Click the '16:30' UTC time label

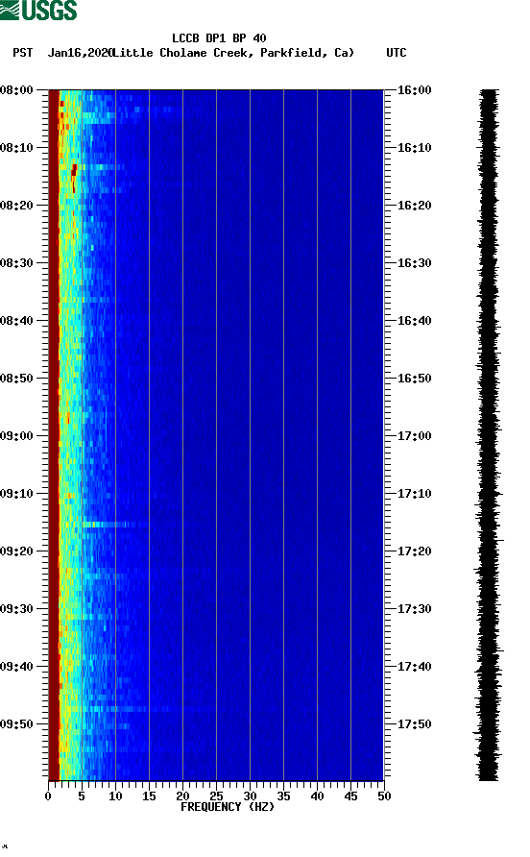(414, 263)
